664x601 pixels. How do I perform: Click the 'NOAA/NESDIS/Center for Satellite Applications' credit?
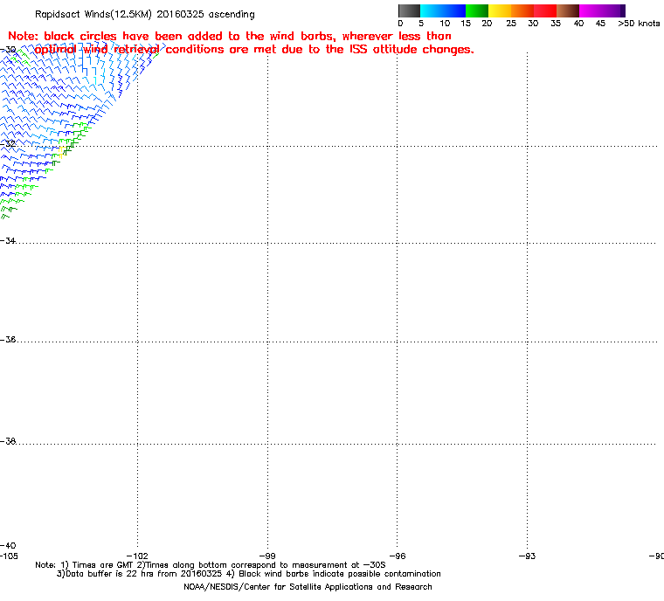pyautogui.click(x=308, y=587)
